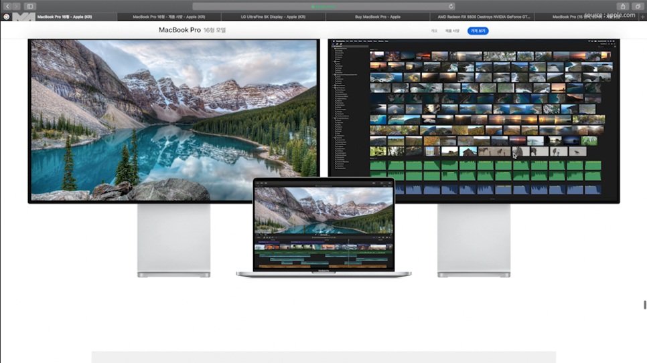
Task: Show the tab overview
Action: [638, 6]
